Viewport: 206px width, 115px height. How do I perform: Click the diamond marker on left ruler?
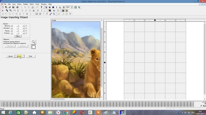pyautogui.click(x=105, y=63)
